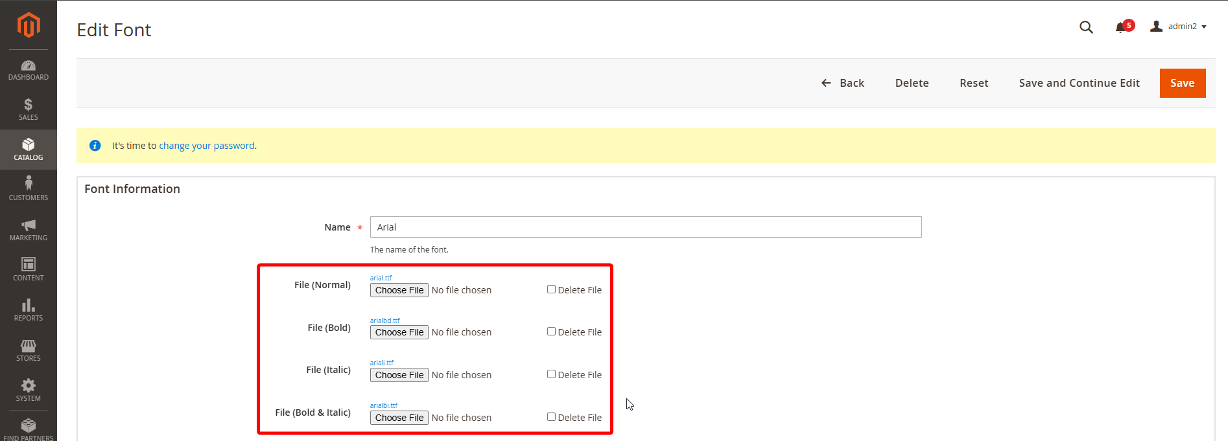Check Delete File for File (Bold)

point(551,332)
